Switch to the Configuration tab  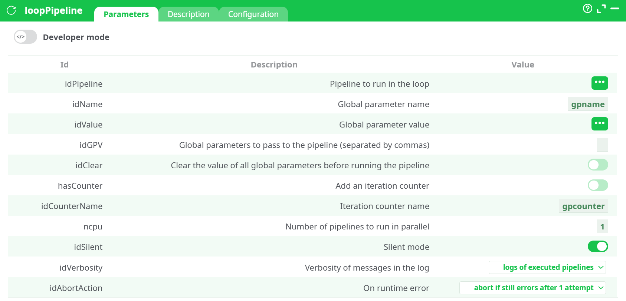[x=253, y=14]
